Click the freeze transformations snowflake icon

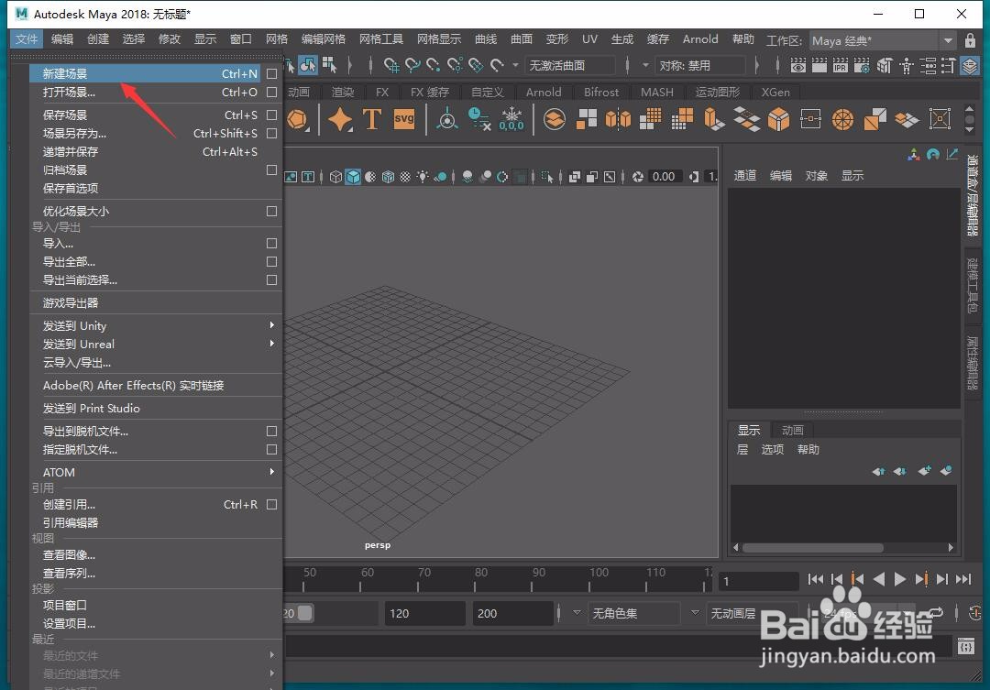tap(511, 119)
